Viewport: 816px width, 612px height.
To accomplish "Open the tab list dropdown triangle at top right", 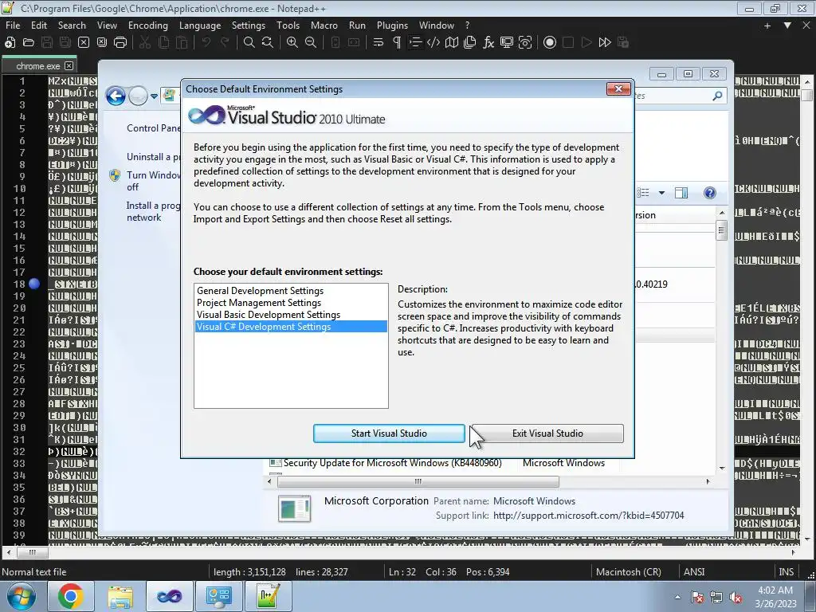I will click(787, 25).
